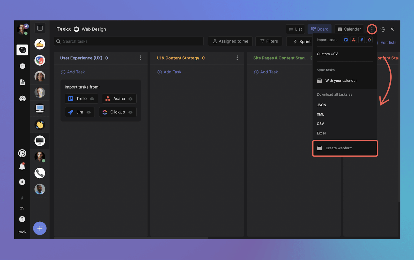Open the telephone handset space avatar
414x260 pixels.
pyautogui.click(x=40, y=173)
